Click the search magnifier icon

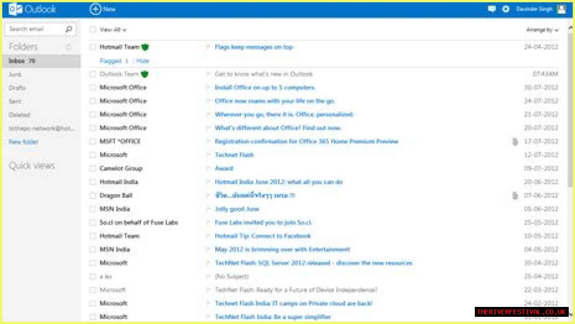[68, 29]
